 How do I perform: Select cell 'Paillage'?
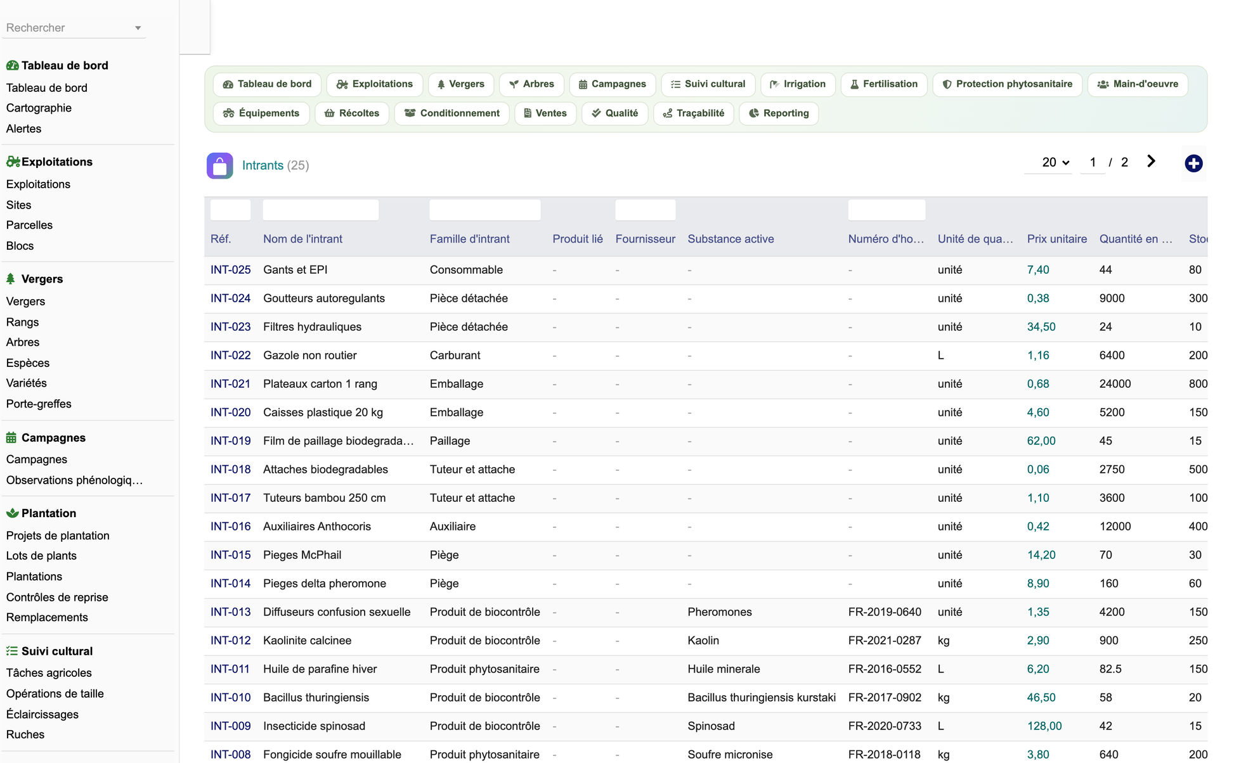(x=450, y=441)
